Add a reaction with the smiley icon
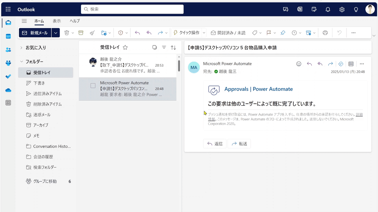 [x=299, y=64]
